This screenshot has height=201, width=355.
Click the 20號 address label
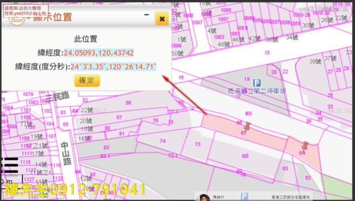(x=86, y=121)
